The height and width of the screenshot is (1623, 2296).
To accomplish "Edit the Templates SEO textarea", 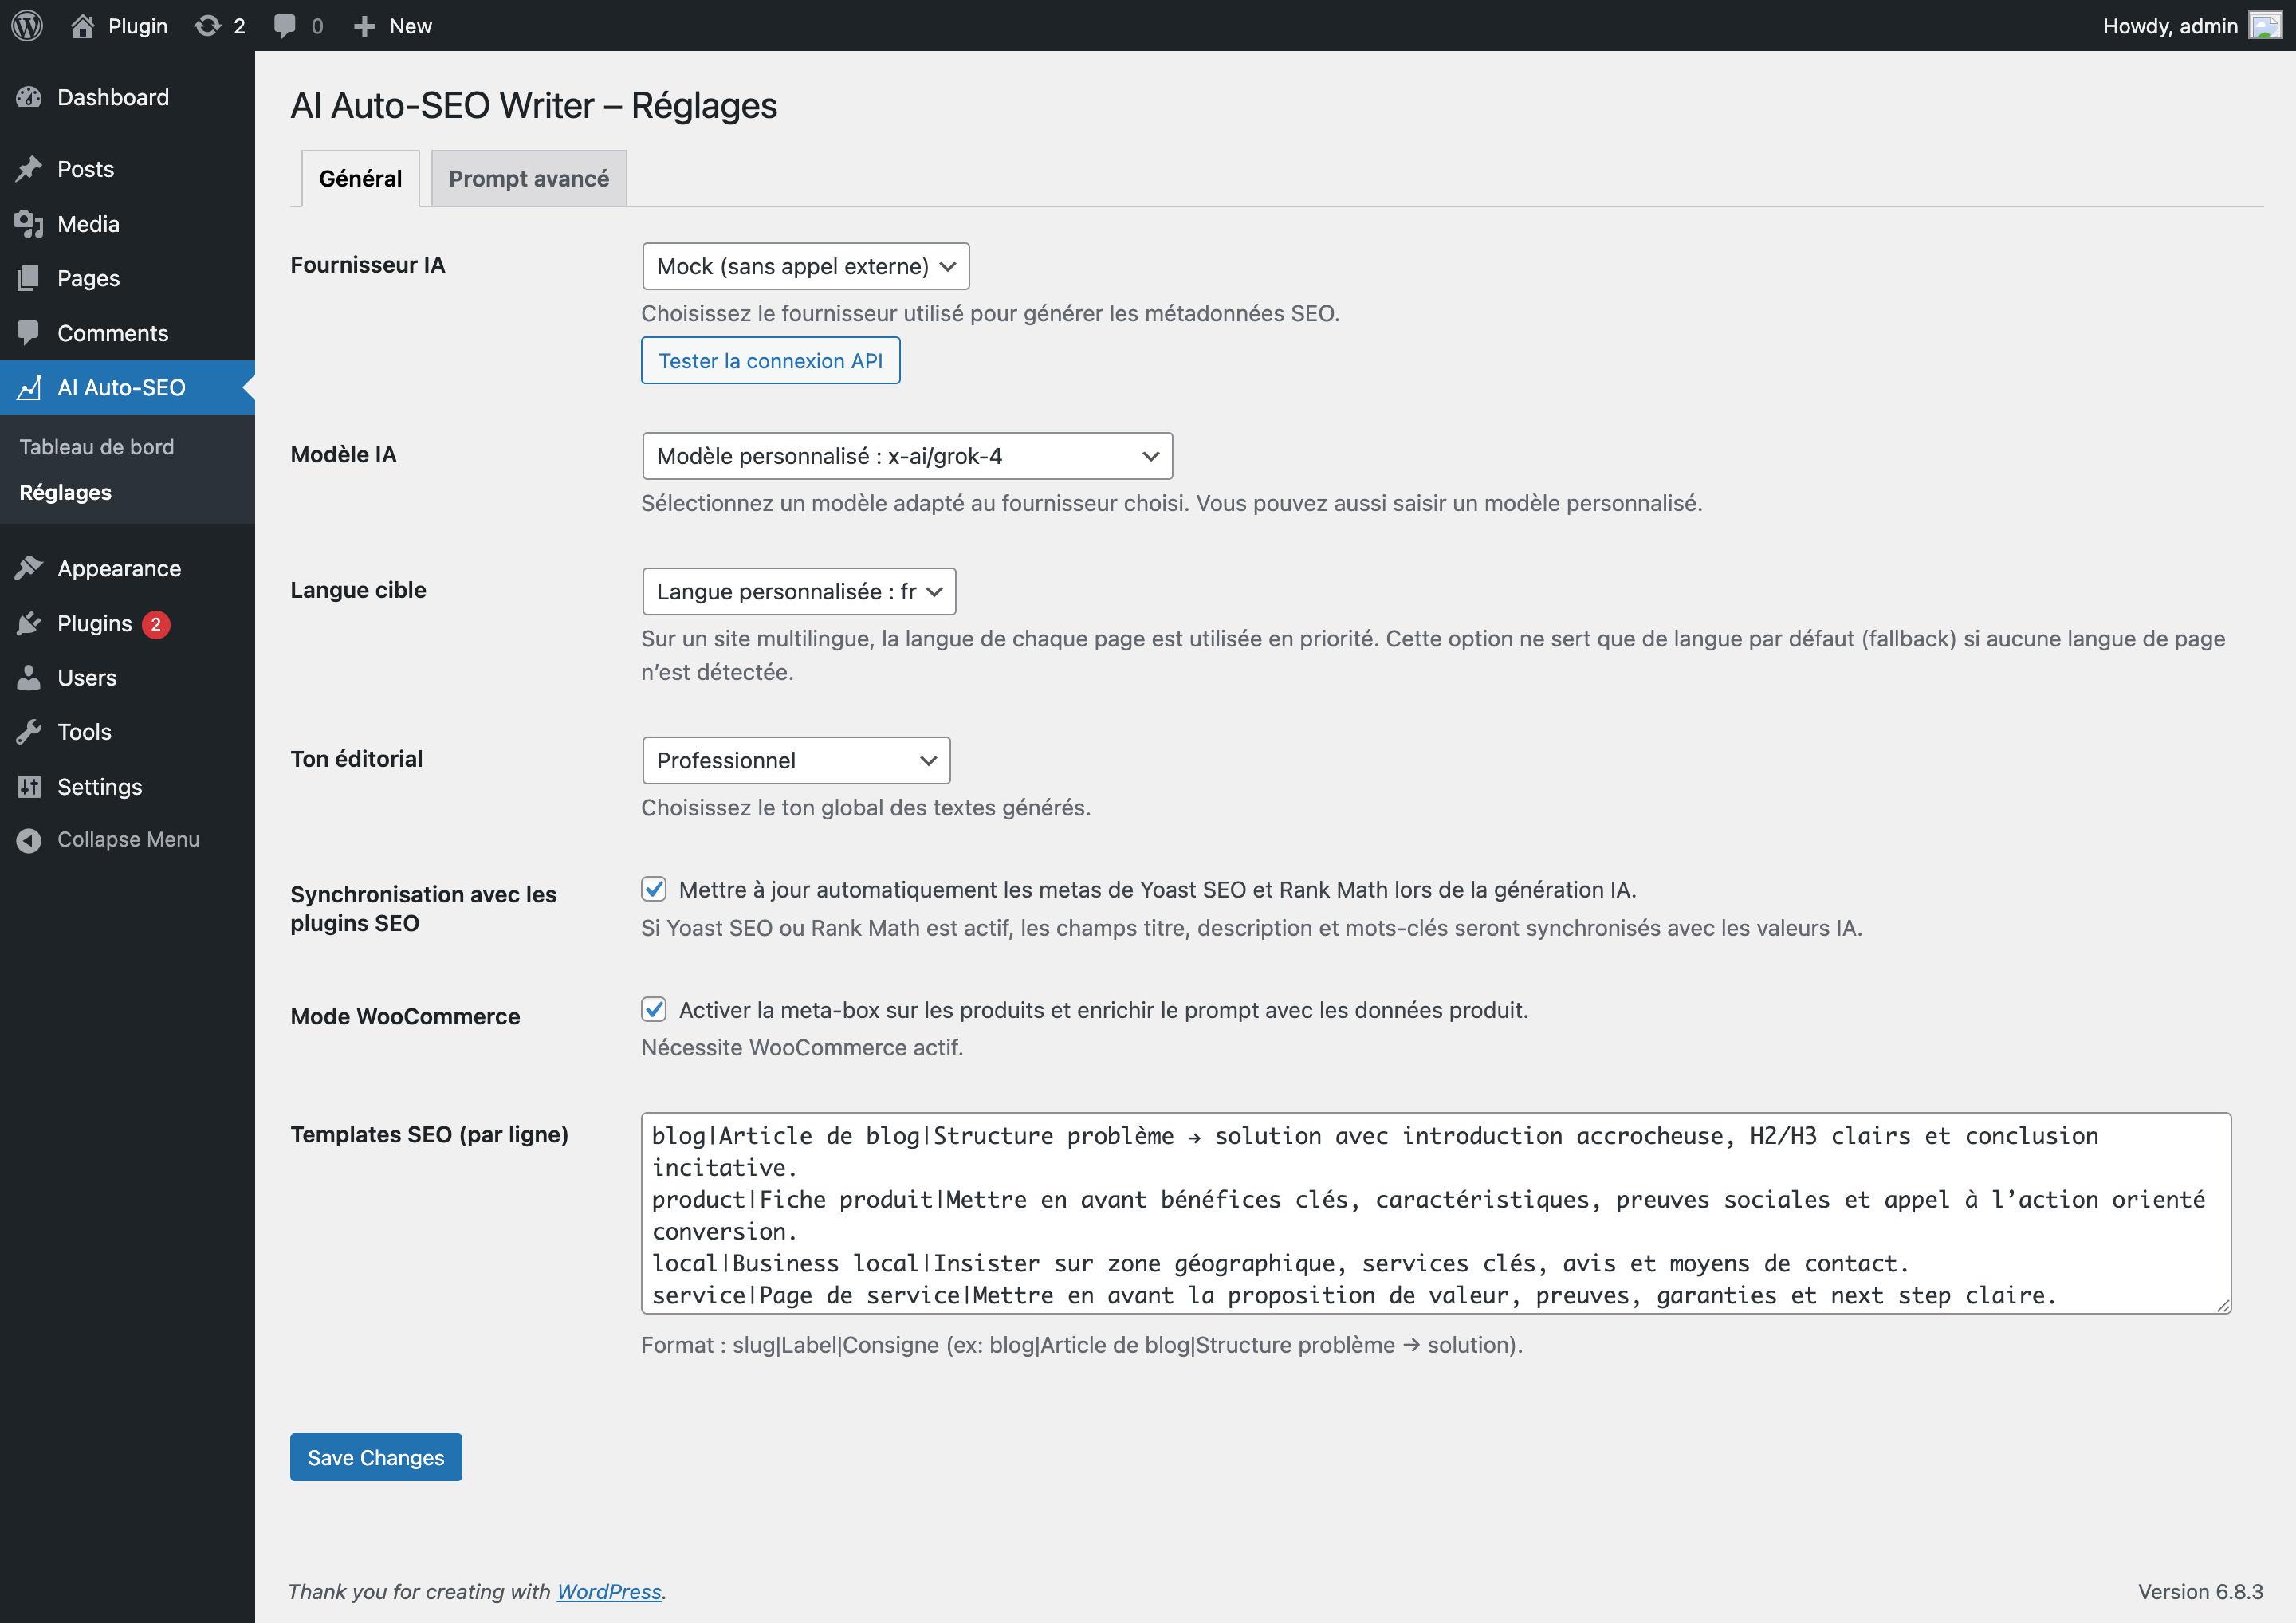I will coord(1430,1215).
